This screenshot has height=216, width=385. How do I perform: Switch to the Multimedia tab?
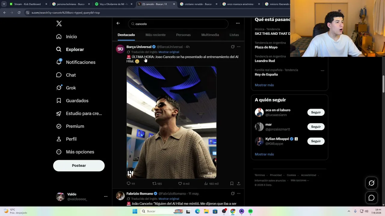point(210,35)
